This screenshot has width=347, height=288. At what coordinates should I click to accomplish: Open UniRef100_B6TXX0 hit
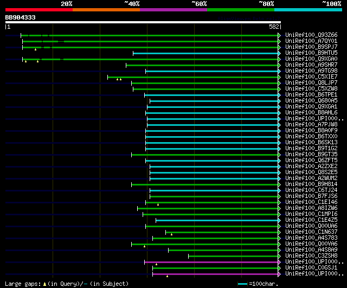pos(311,137)
